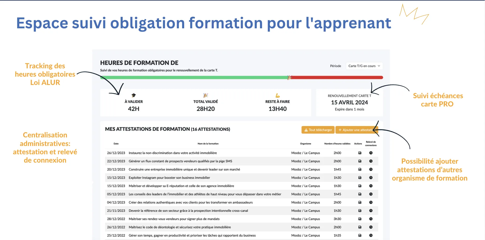Click the 'HEURES DE FORMATION DE' heading

(x=139, y=63)
